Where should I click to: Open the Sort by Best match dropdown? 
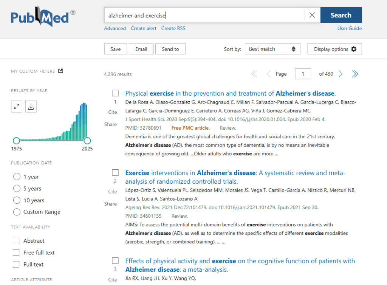[x=272, y=49]
